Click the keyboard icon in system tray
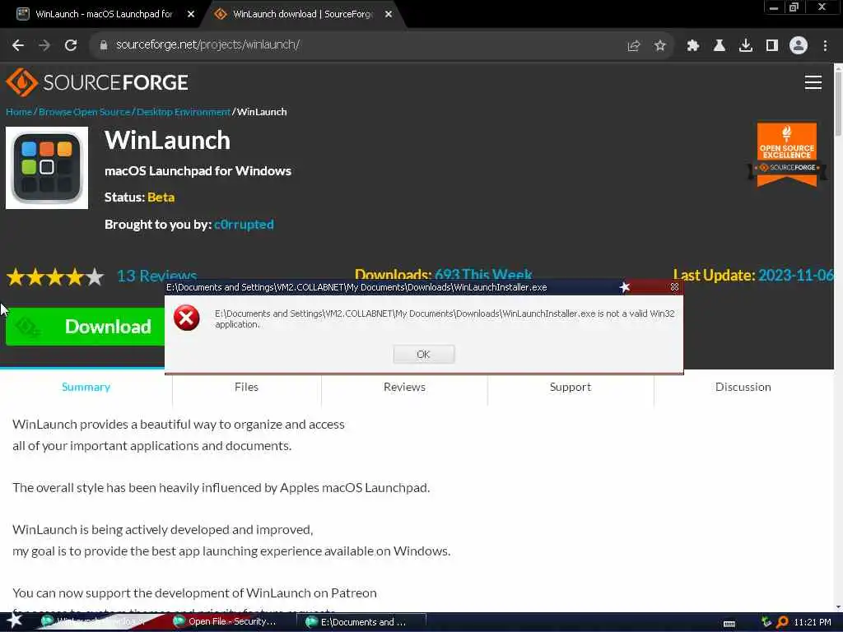Viewport: 843px width, 632px height. (729, 623)
